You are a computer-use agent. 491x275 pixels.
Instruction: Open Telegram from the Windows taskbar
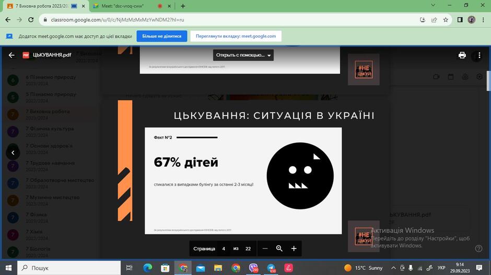pyautogui.click(x=271, y=268)
